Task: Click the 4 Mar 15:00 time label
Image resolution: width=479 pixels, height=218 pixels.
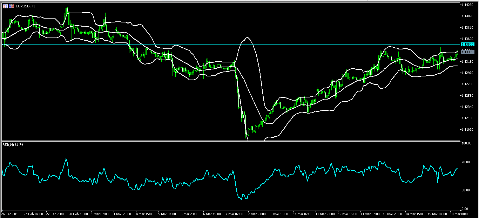Action: click(146, 213)
